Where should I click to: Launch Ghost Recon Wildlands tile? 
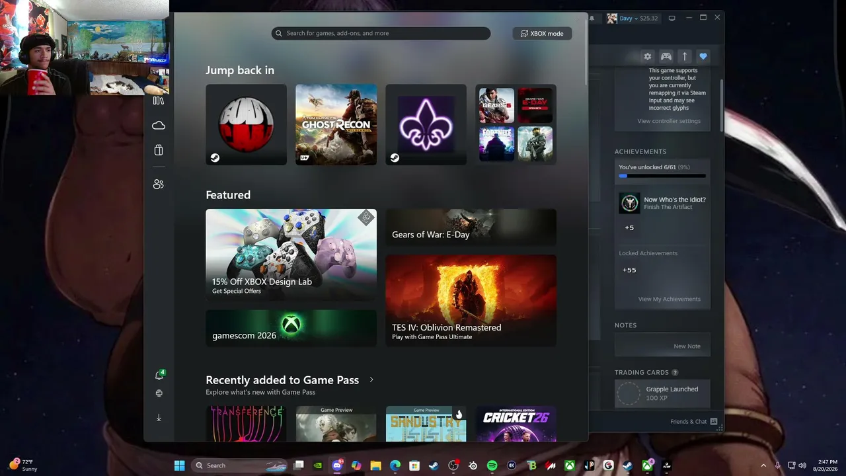tap(336, 124)
